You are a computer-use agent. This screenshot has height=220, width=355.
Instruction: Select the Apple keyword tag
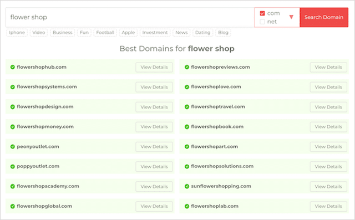(x=128, y=33)
